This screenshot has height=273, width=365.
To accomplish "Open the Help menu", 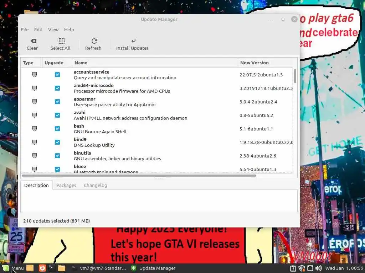I will 69,30.
